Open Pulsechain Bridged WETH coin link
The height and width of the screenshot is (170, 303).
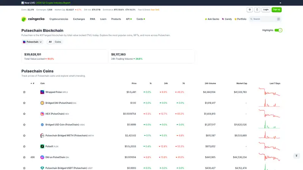point(70,136)
